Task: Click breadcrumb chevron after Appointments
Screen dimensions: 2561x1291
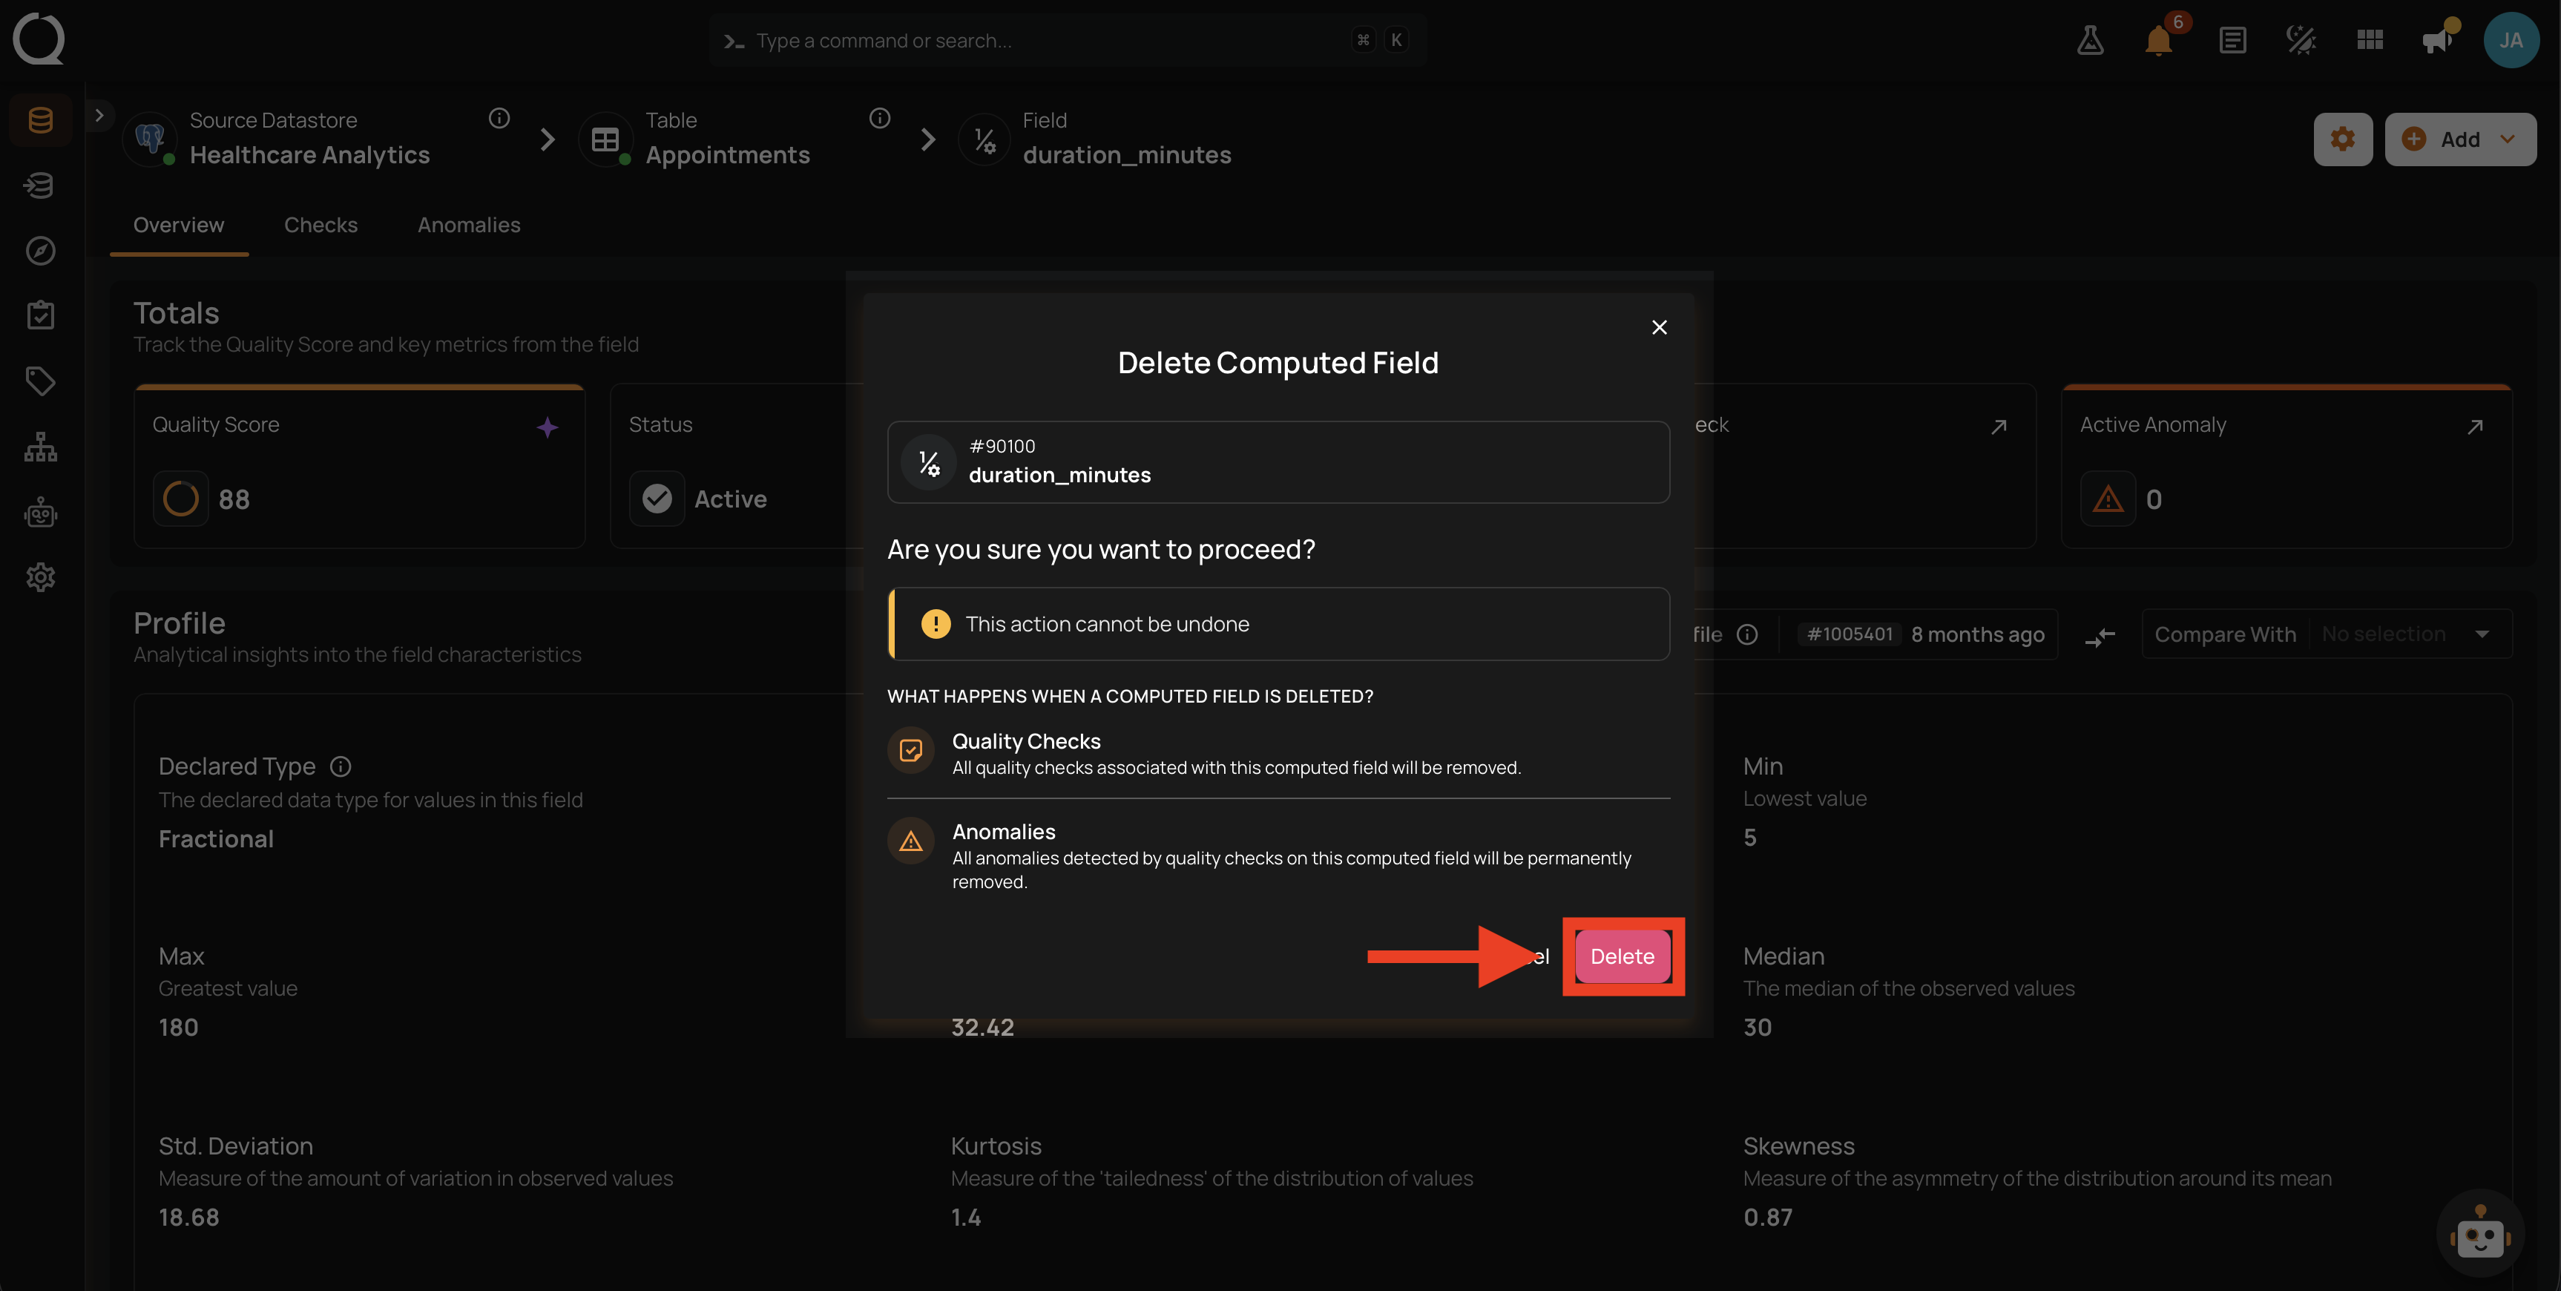Action: point(927,140)
